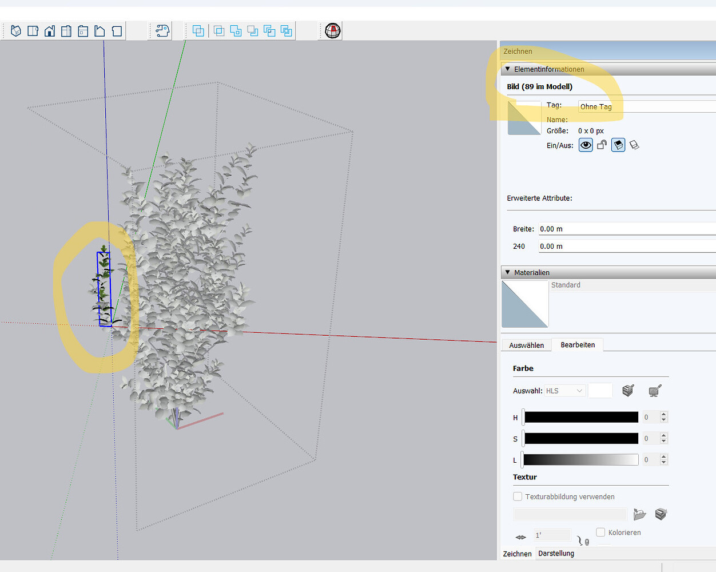Open the Darstellung tray tab
Screen dimensions: 716x572
click(x=555, y=553)
